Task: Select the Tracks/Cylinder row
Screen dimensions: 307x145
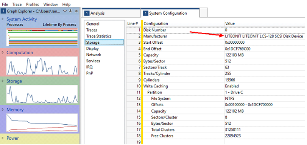Action: (216, 73)
